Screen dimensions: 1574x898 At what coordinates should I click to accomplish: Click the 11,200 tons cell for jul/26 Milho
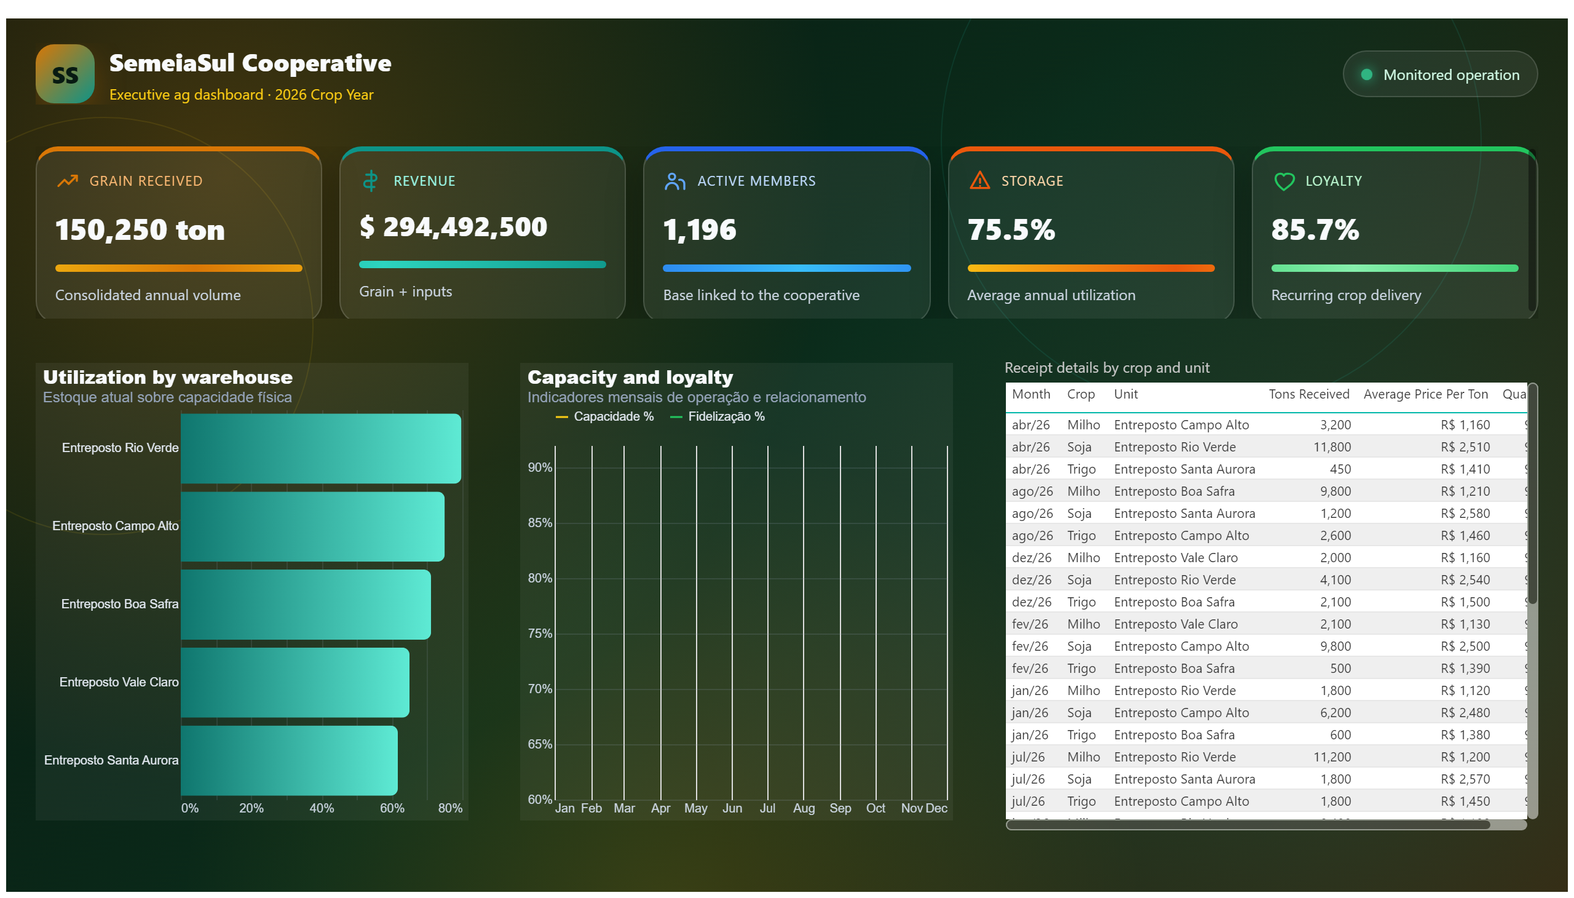click(x=1331, y=757)
